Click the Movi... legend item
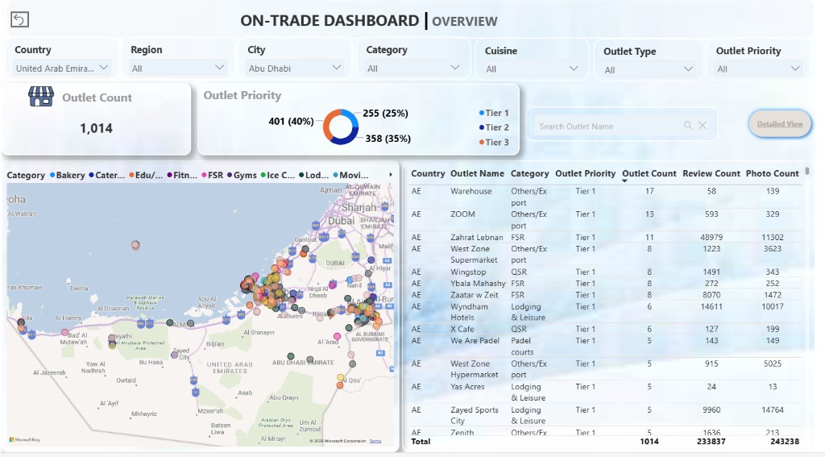 350,176
